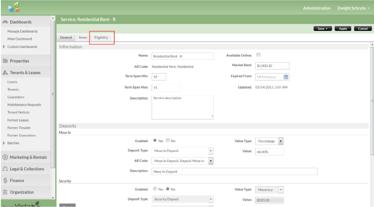The height and width of the screenshot is (207, 374).
Task: Enable the Available Online checkbox
Action: click(258, 55)
